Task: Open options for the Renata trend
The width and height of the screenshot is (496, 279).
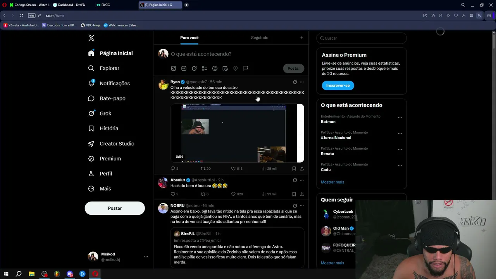Action: [x=400, y=150]
